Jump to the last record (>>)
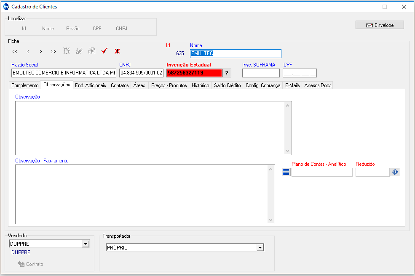Viewport: 415px width, 276px height. (54, 51)
